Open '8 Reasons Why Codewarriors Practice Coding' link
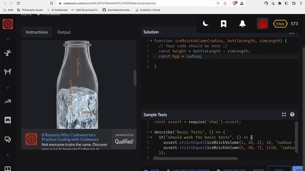 pyautogui.click(x=70, y=137)
